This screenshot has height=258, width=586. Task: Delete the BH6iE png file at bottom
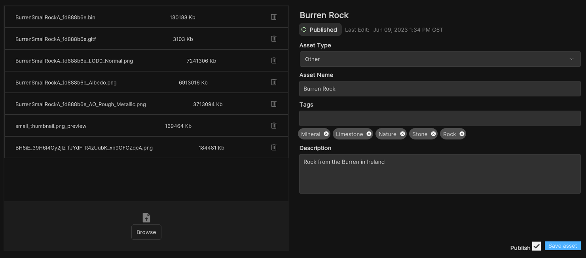point(273,147)
